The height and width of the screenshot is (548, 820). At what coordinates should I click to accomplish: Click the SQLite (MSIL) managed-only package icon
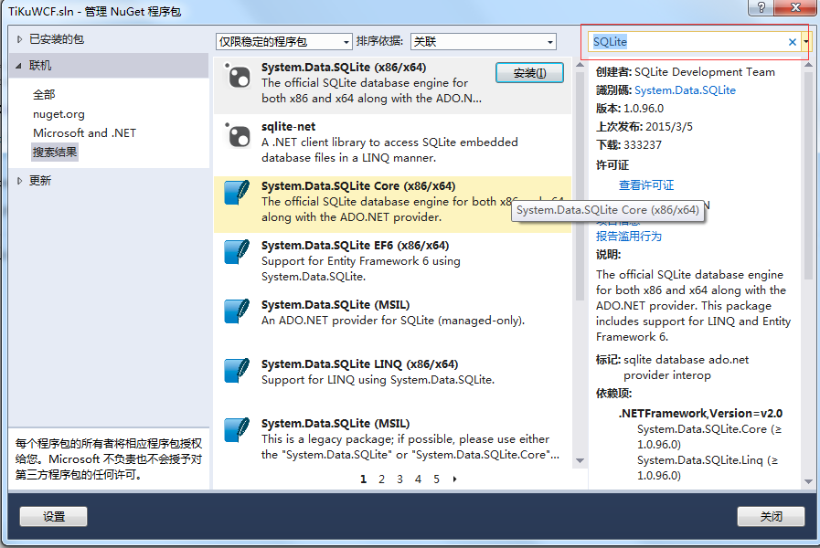[x=237, y=311]
